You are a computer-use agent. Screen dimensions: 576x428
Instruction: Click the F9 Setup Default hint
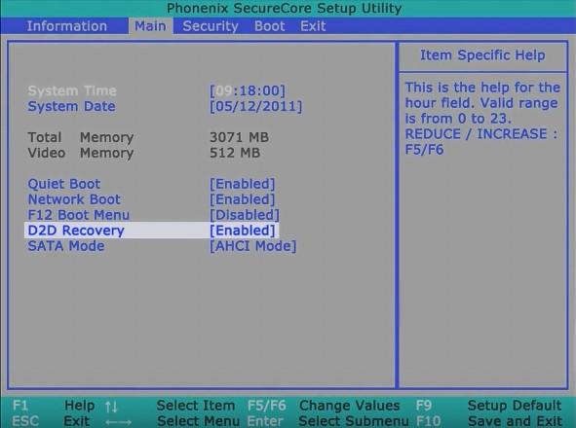coord(488,406)
